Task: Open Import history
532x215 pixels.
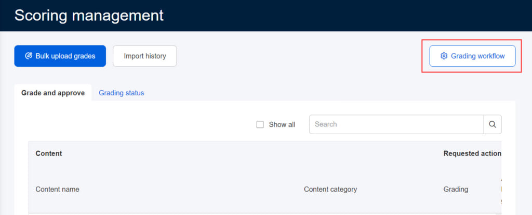Action: [x=144, y=56]
